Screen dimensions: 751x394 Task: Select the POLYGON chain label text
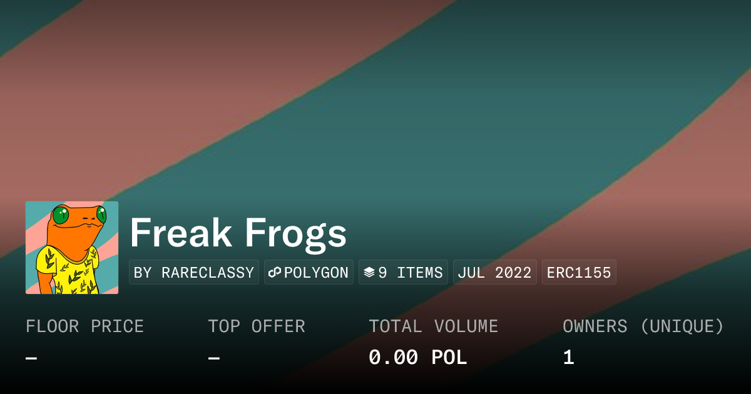(x=316, y=273)
